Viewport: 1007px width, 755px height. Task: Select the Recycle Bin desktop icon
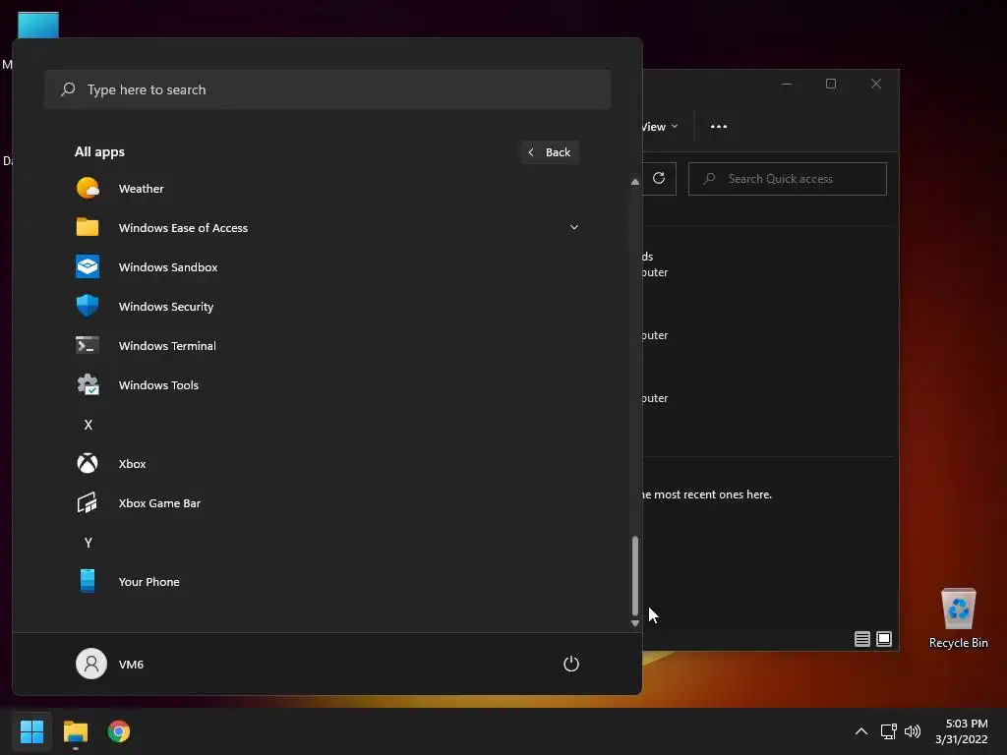click(958, 618)
